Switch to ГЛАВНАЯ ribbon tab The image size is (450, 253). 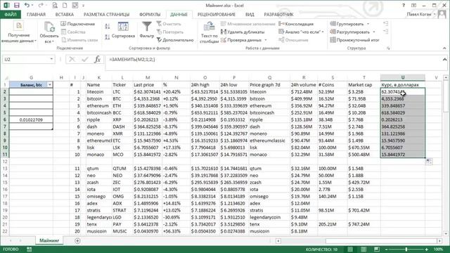pyautogui.click(x=36, y=14)
